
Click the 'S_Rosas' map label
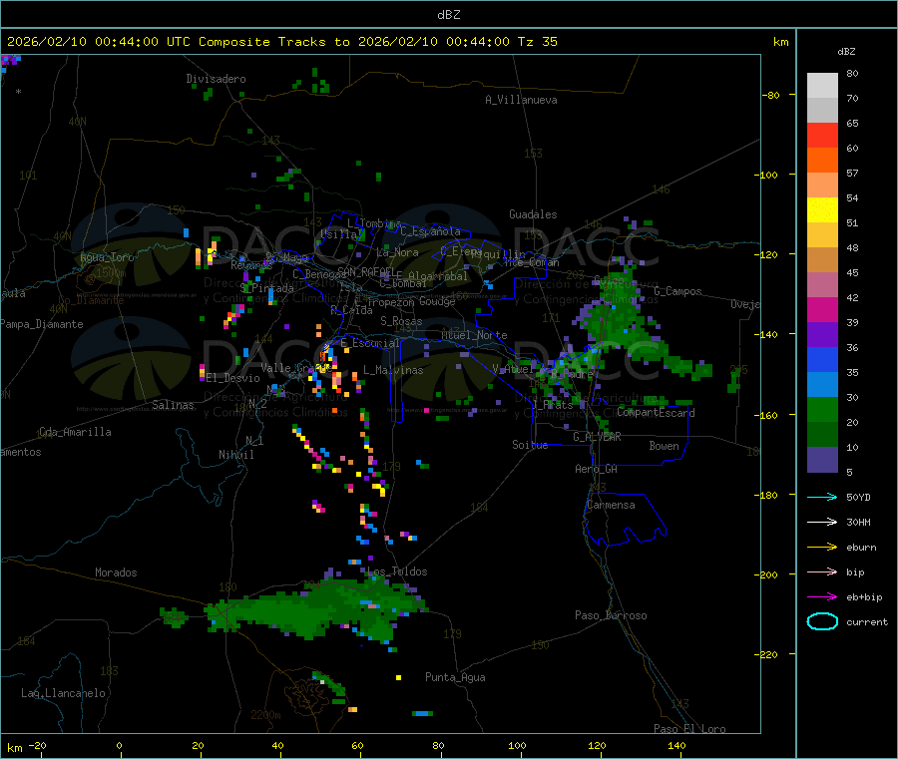pyautogui.click(x=401, y=321)
